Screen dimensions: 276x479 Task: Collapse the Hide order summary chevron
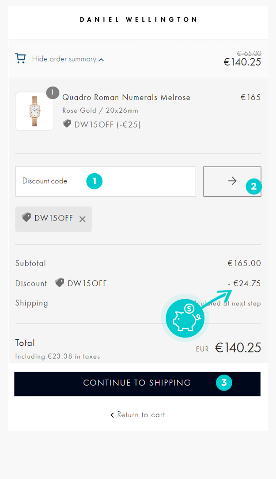coord(101,60)
